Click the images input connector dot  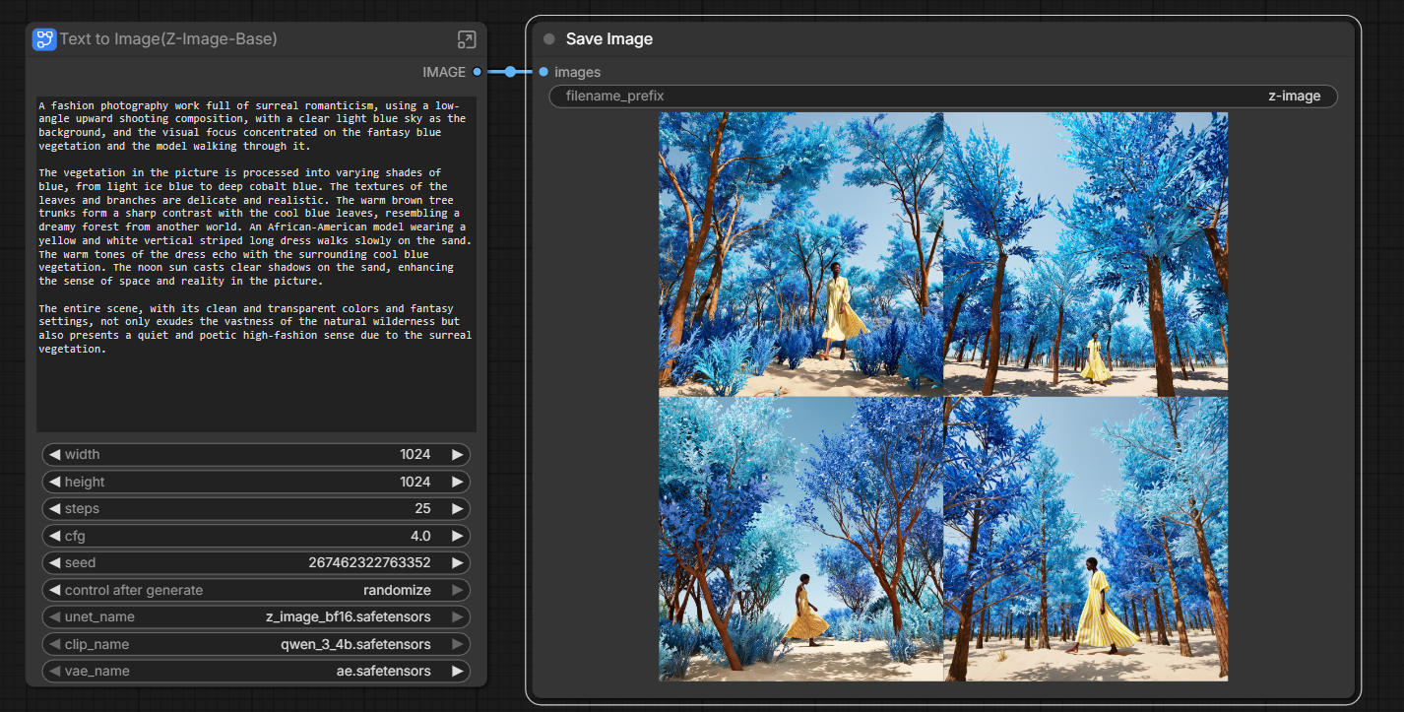pos(543,72)
